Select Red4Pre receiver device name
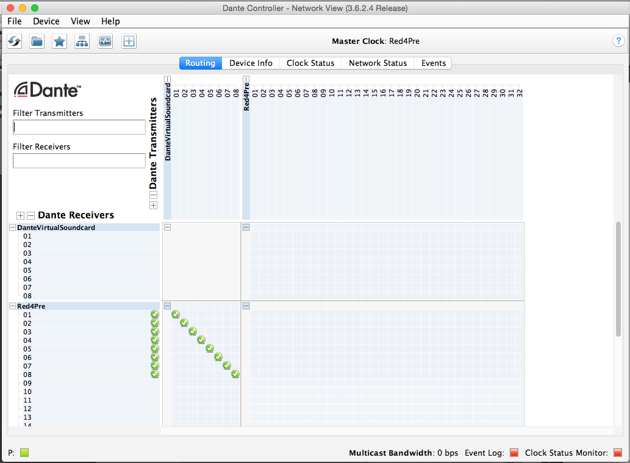This screenshot has width=630, height=463. (x=31, y=306)
